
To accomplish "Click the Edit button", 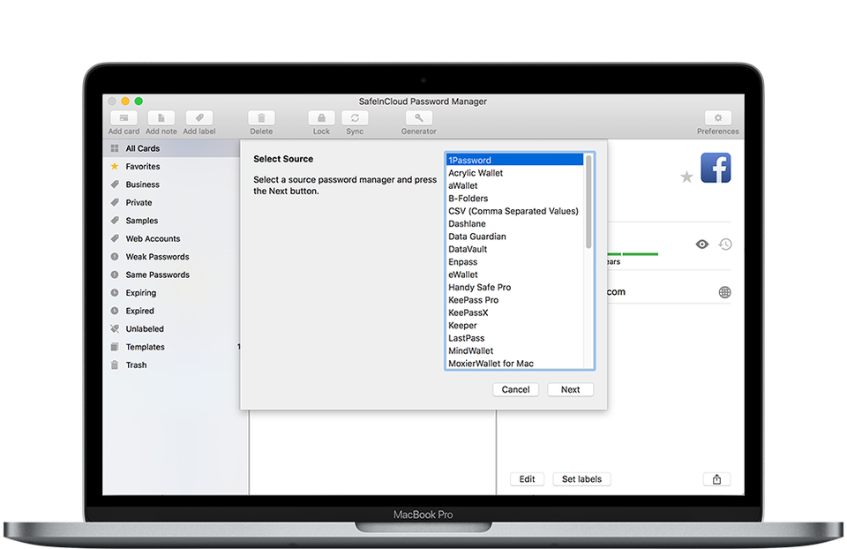I will 528,479.
